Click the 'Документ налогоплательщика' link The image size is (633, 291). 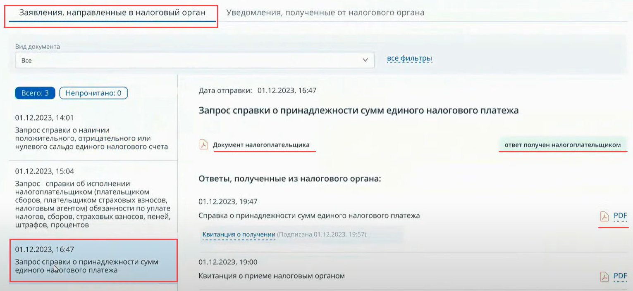(x=261, y=145)
